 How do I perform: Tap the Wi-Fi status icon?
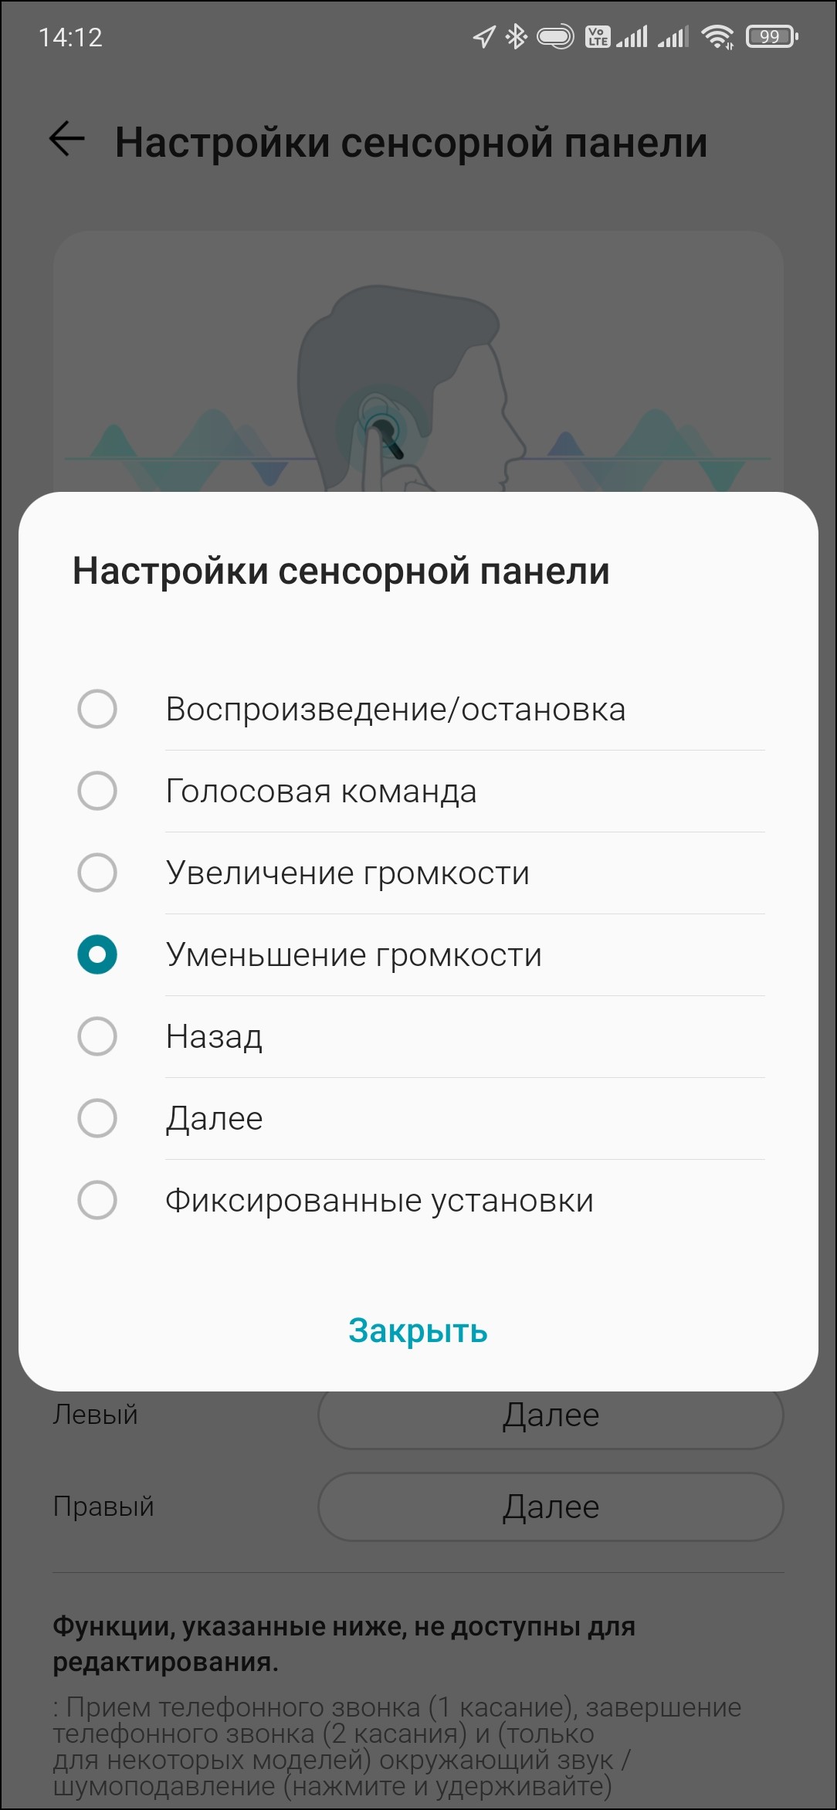[x=717, y=36]
